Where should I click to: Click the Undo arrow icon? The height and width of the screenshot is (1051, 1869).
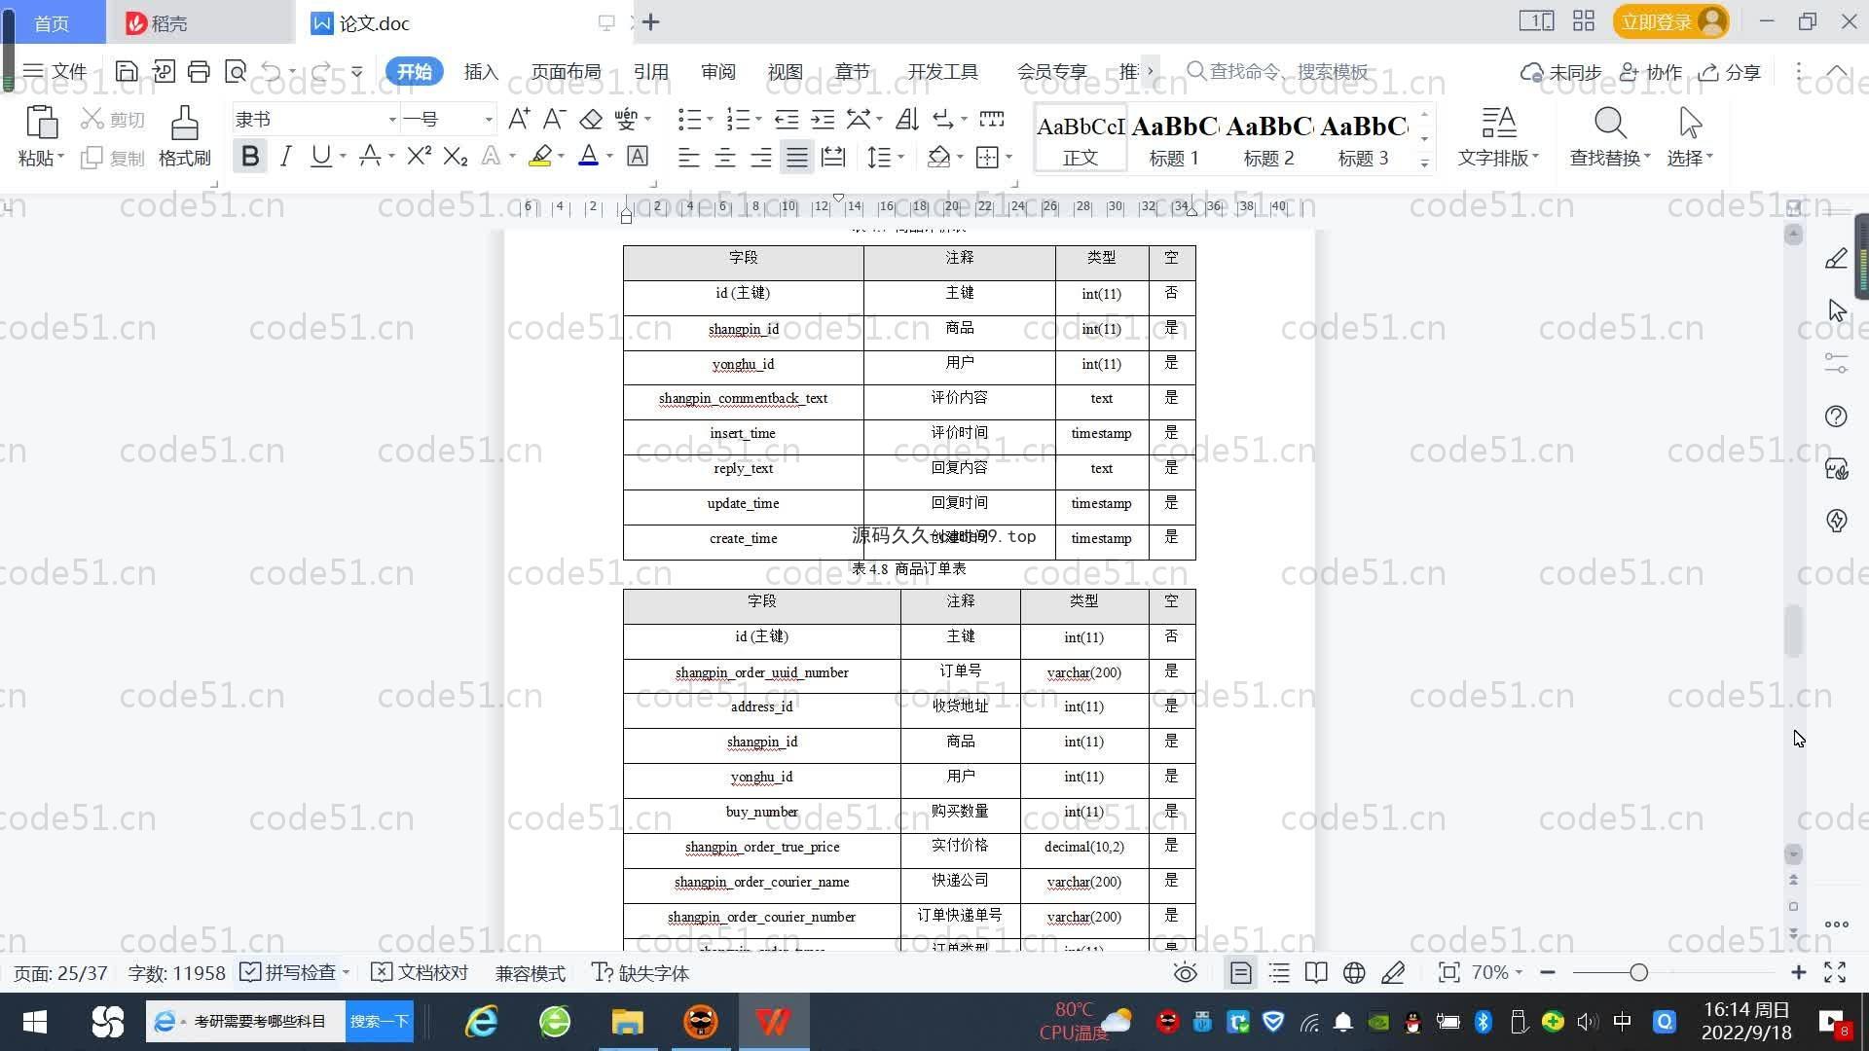(x=272, y=71)
